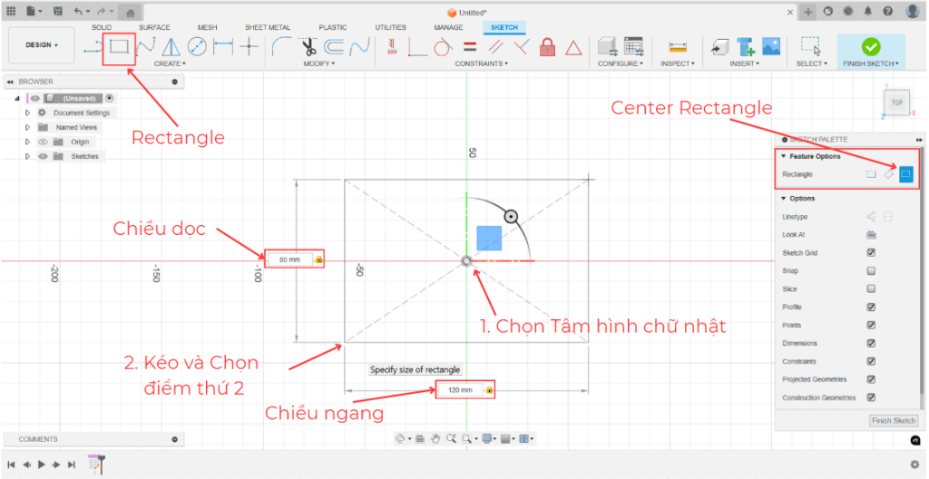The width and height of the screenshot is (929, 479).
Task: Click the Measure icon under Inspect
Action: (677, 46)
